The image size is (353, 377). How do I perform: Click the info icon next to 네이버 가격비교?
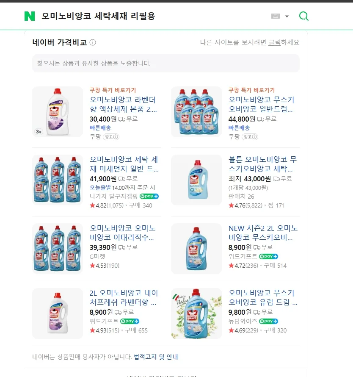click(93, 42)
